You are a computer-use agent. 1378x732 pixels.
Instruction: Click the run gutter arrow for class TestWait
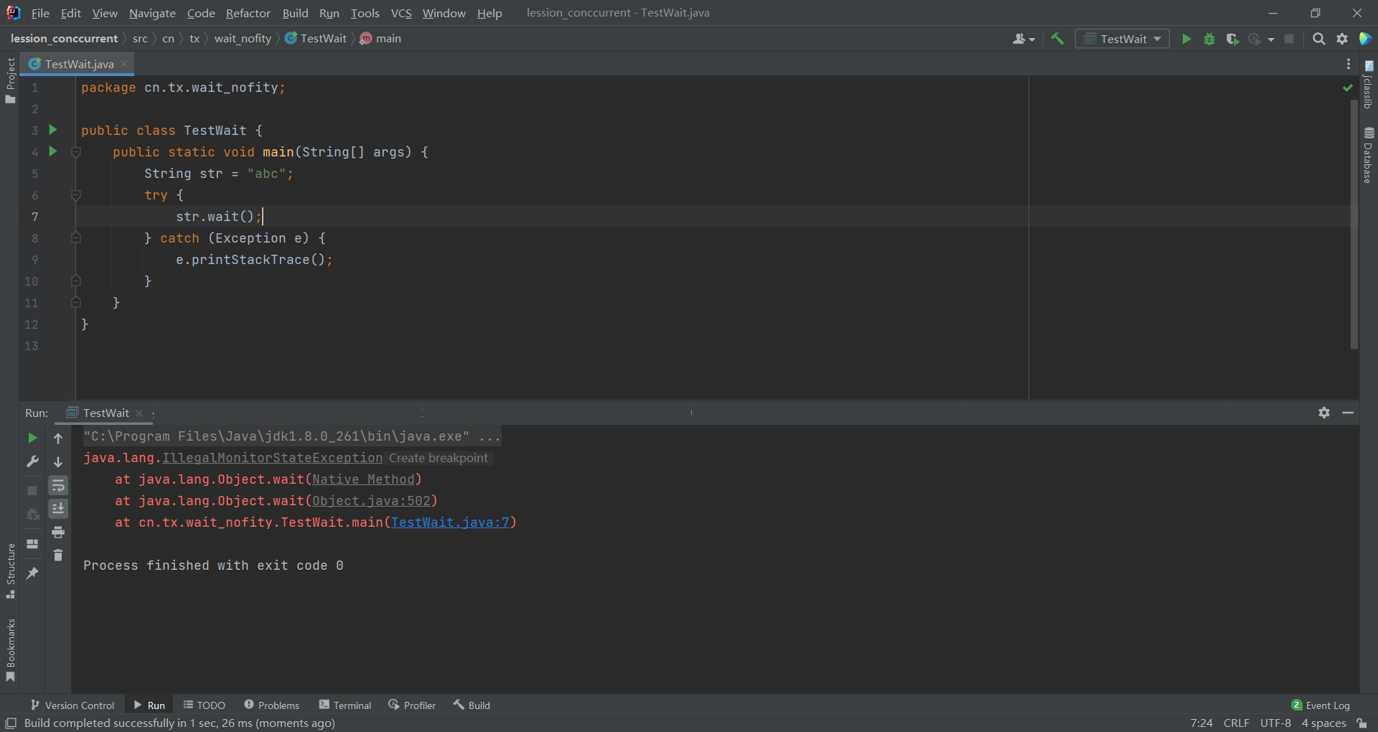pos(52,130)
